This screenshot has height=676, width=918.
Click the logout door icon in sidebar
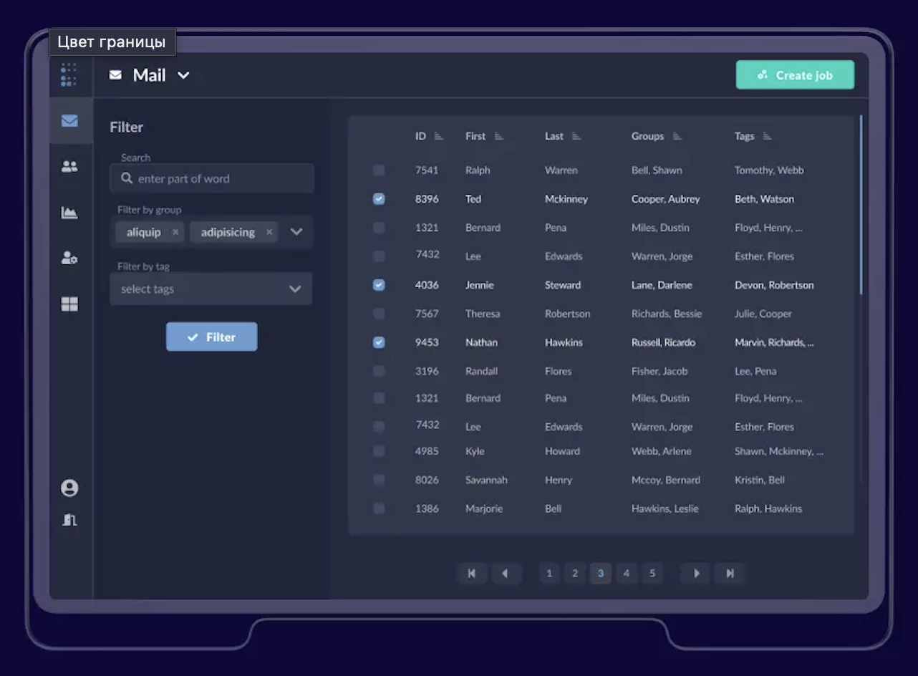coord(69,520)
